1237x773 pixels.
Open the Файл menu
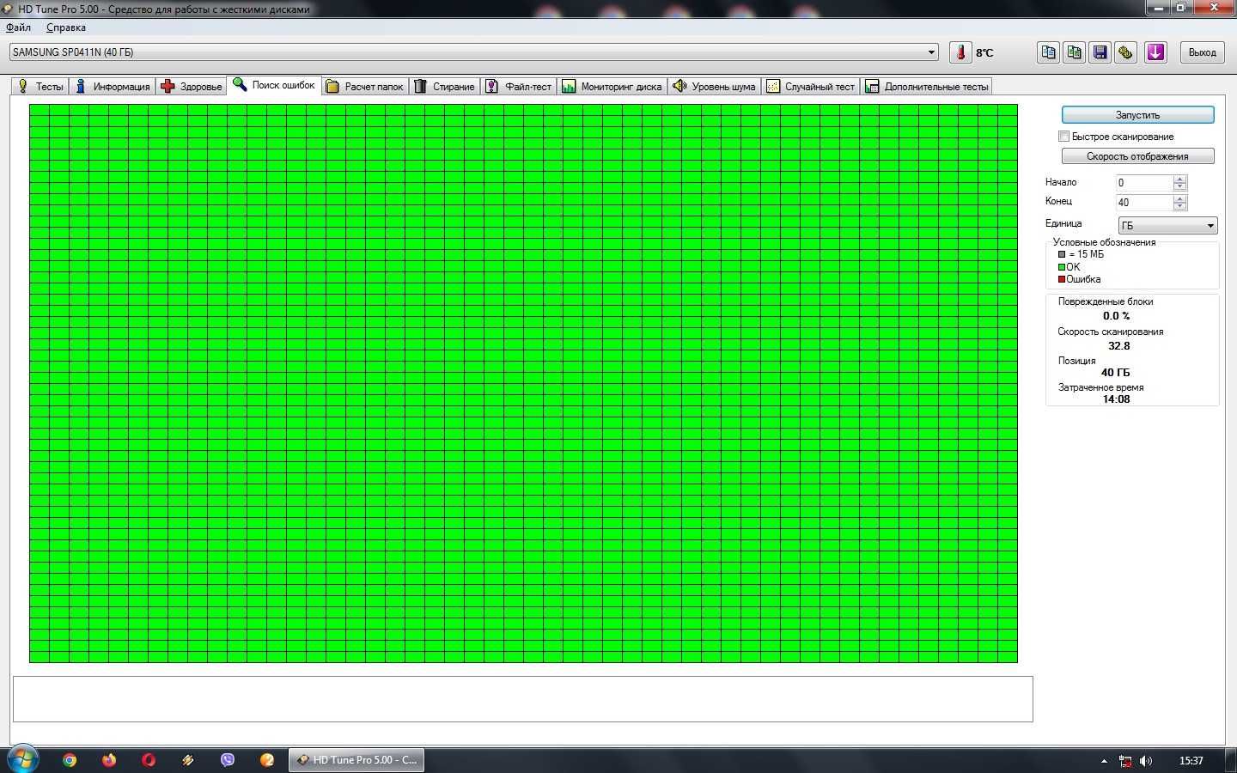pyautogui.click(x=18, y=27)
